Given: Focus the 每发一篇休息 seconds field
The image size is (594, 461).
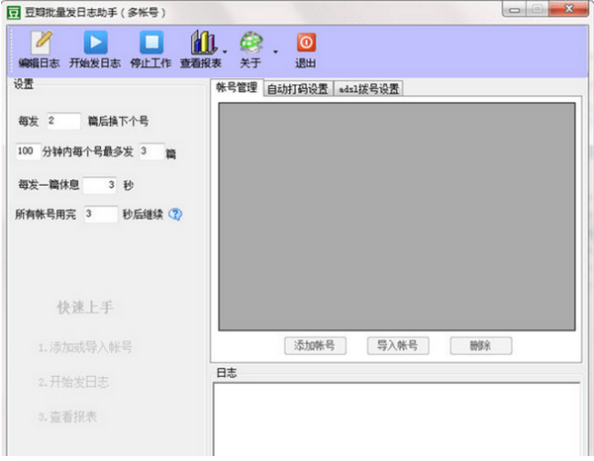Looking at the screenshot, I should click(x=100, y=185).
